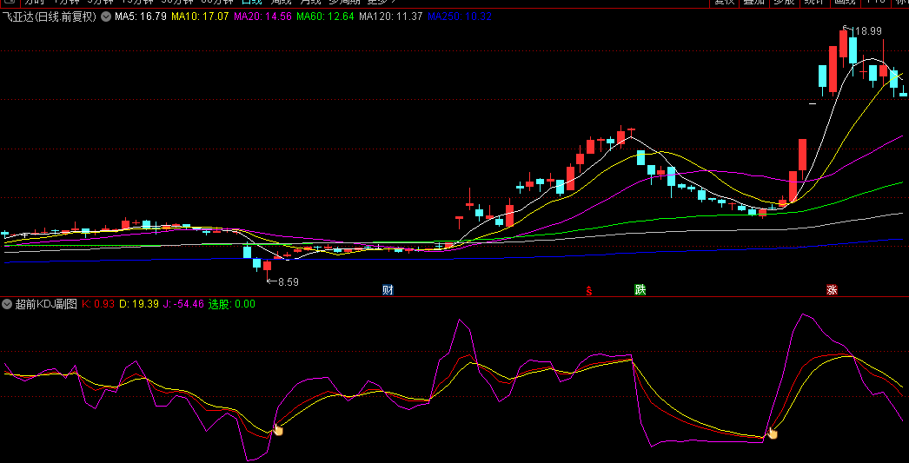This screenshot has width=909, height=463.
Task: Open the red S event marker
Action: point(589,290)
